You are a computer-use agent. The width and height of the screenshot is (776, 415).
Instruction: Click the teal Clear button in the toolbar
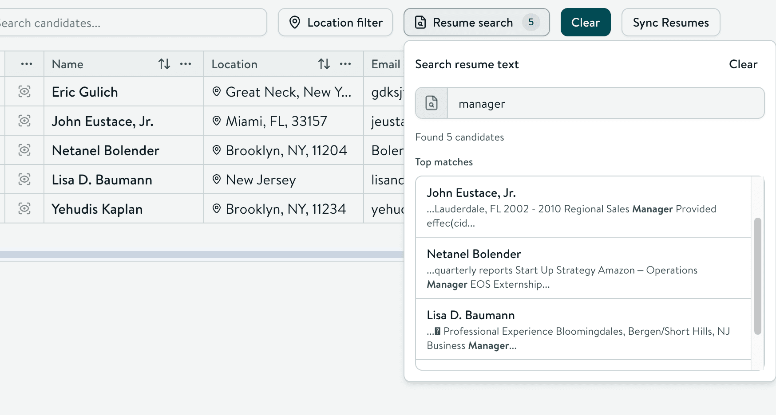point(585,22)
